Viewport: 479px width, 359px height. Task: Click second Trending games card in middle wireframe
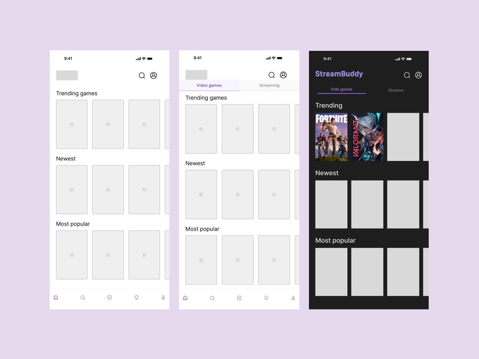[238, 129]
